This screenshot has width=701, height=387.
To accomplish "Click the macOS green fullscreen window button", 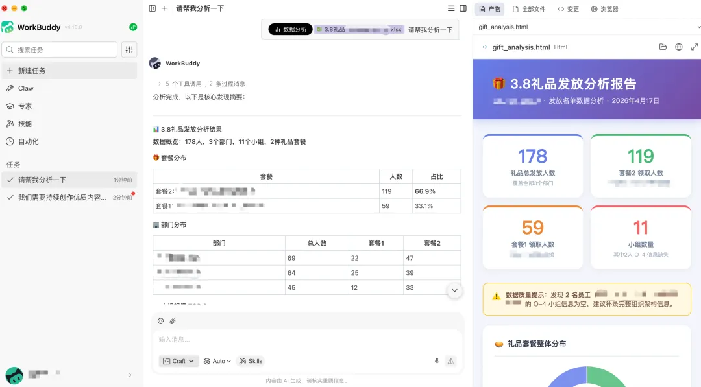I will coord(24,8).
